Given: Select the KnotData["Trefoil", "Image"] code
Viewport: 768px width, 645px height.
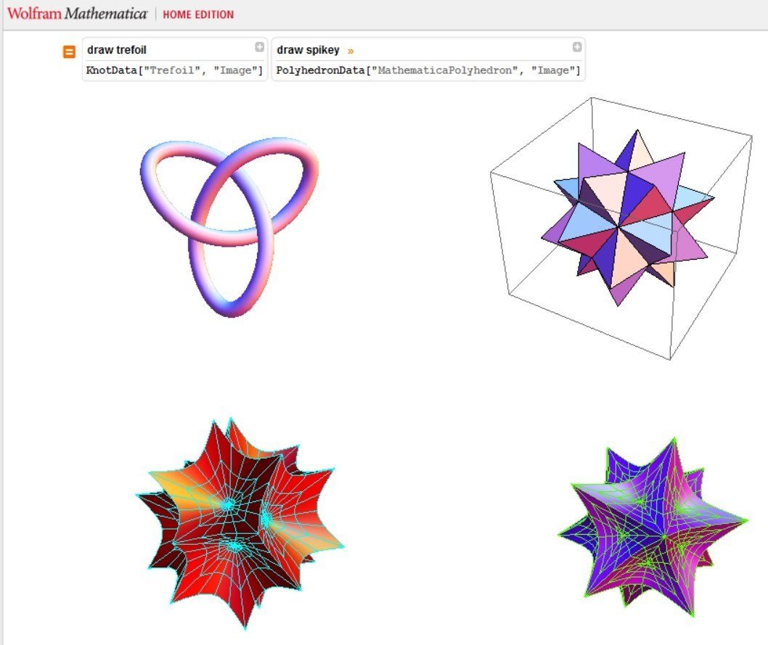Looking at the screenshot, I should coord(175,70).
